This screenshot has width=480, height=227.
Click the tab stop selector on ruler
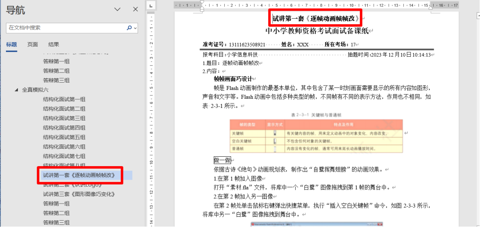coord(151,6)
